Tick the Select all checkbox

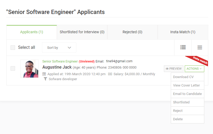[13, 48]
